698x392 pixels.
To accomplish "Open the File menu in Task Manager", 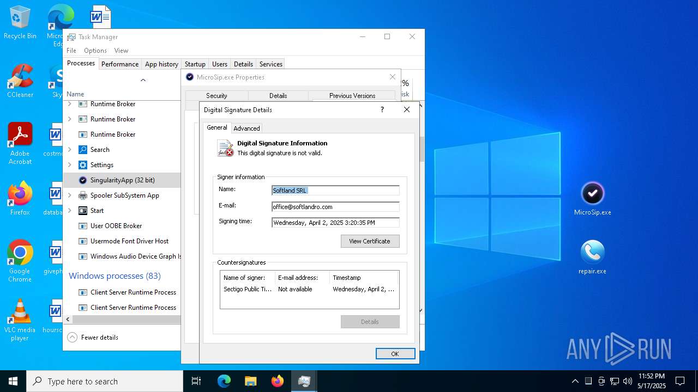I will [x=71, y=51].
